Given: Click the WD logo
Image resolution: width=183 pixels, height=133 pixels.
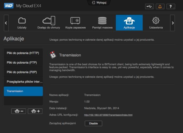Looking at the screenshot, I should [x=9, y=6].
